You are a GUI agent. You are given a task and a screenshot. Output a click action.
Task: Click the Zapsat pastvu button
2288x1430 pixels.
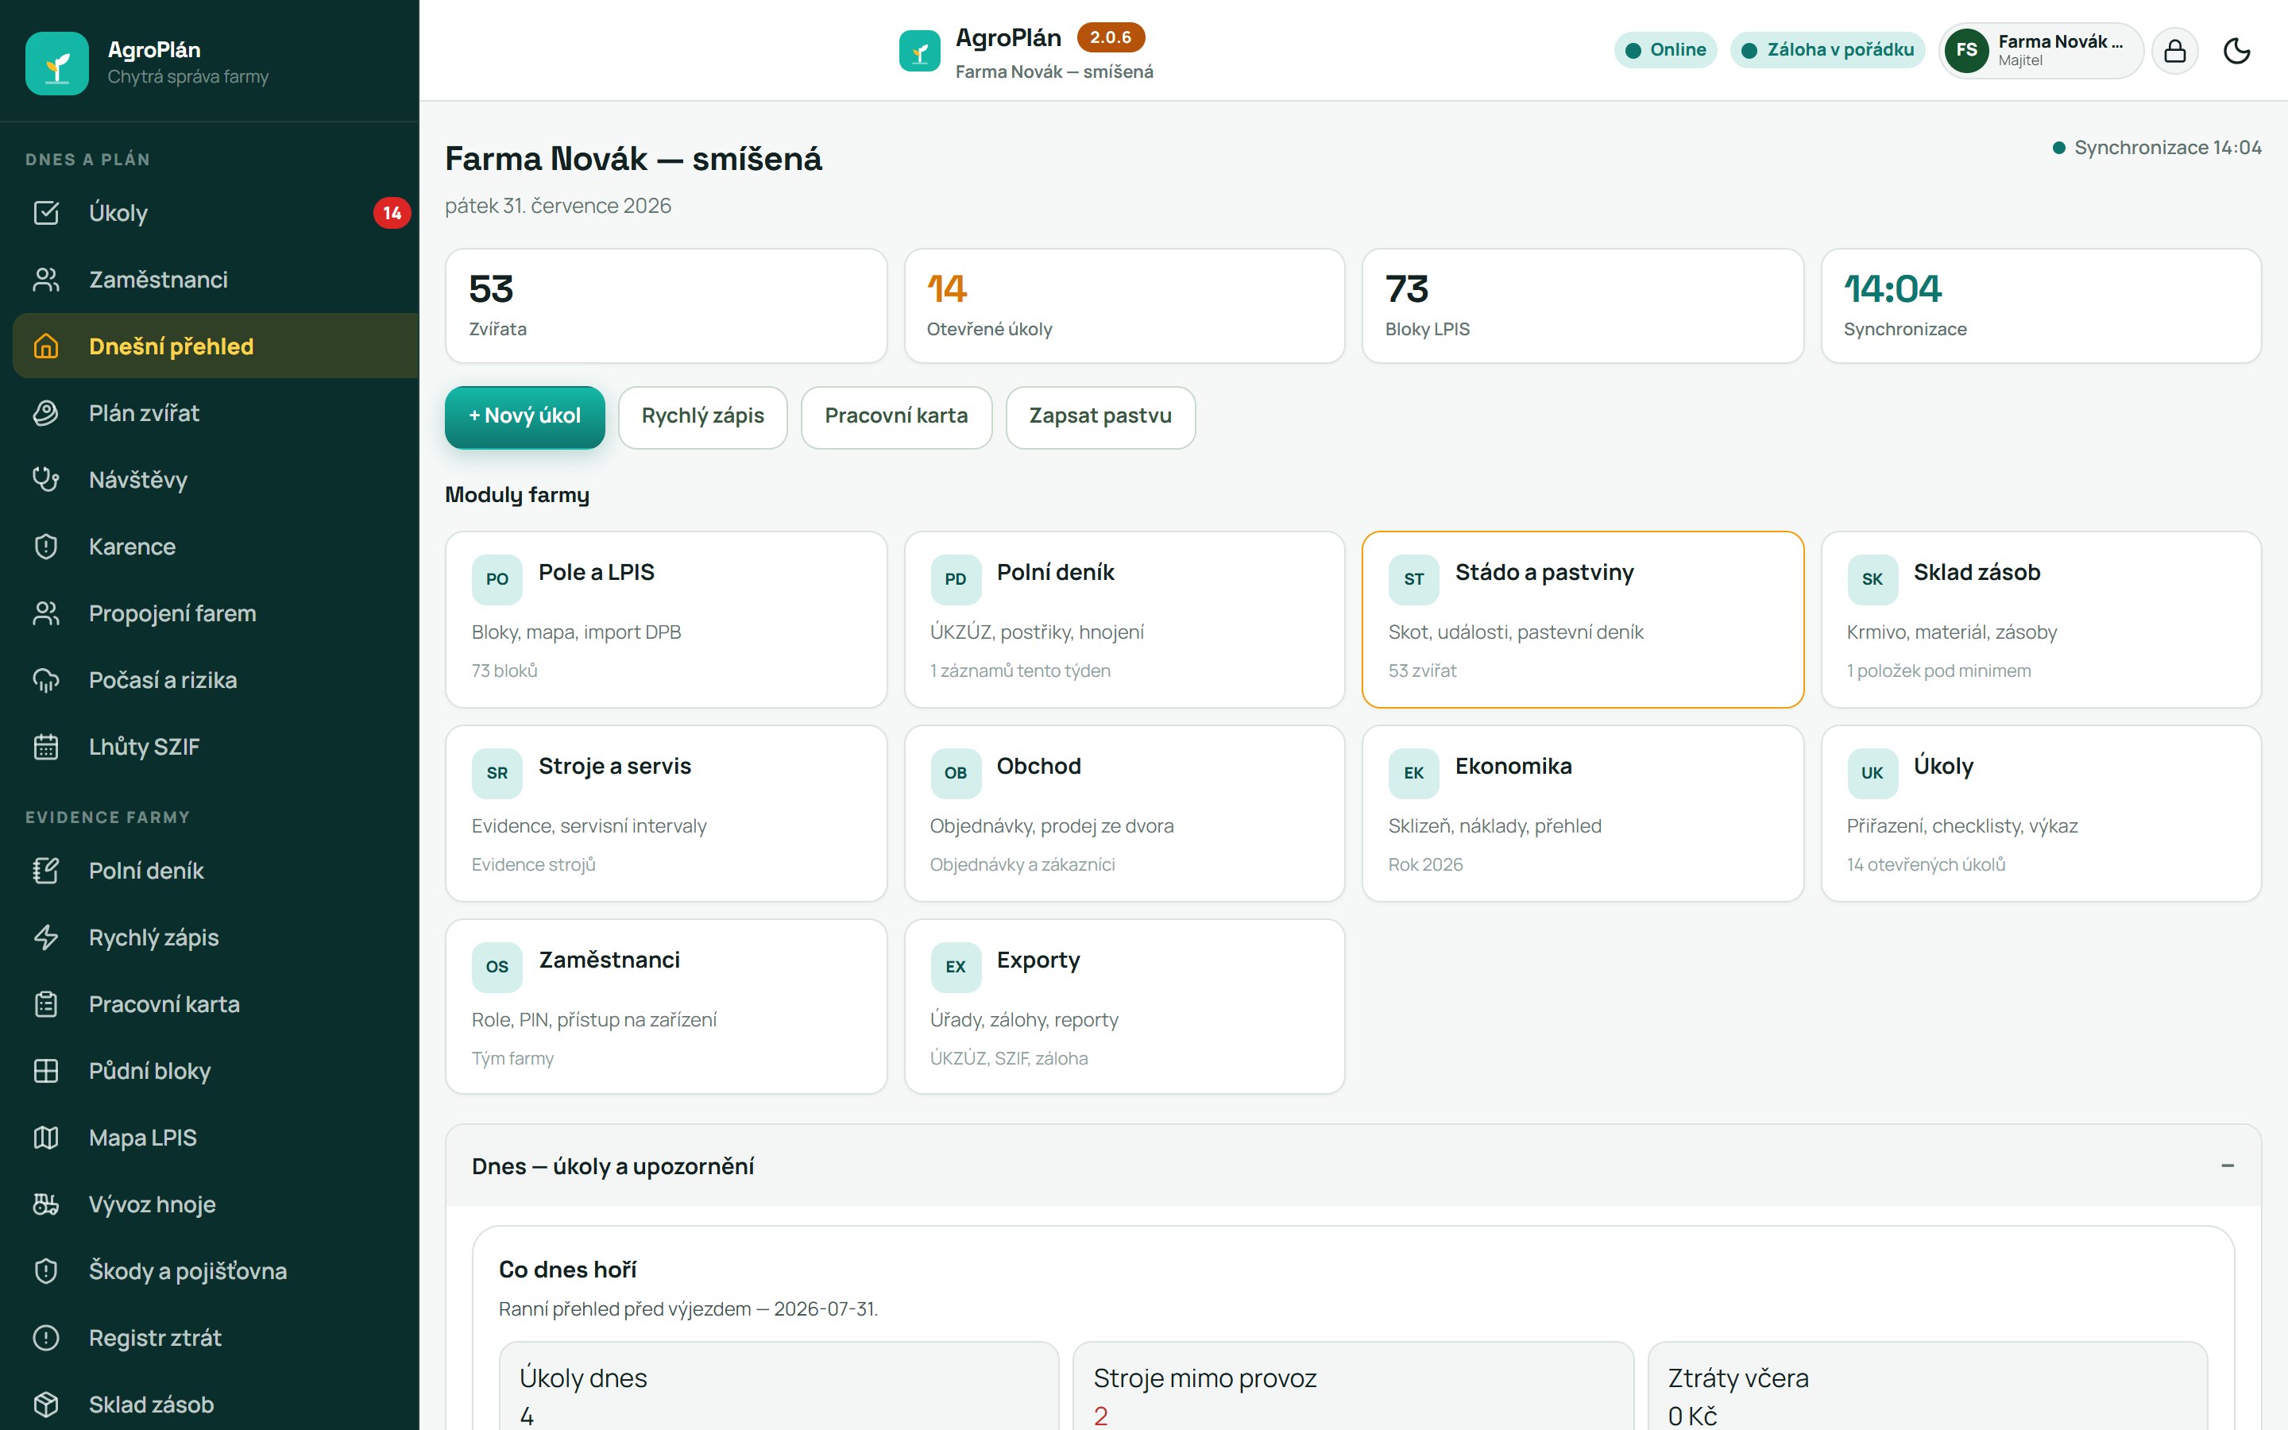tap(1100, 416)
